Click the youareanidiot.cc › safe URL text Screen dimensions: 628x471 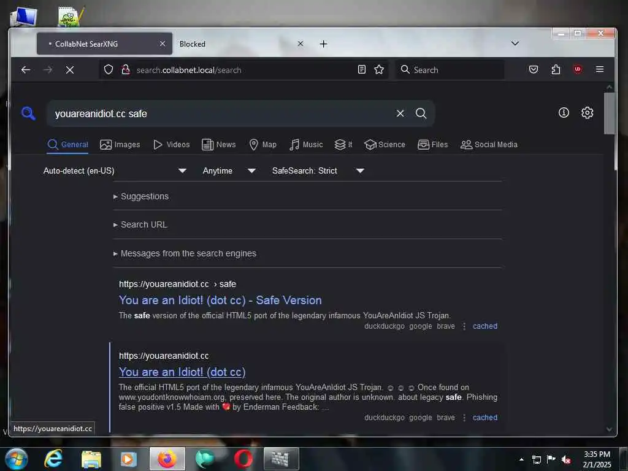click(177, 284)
